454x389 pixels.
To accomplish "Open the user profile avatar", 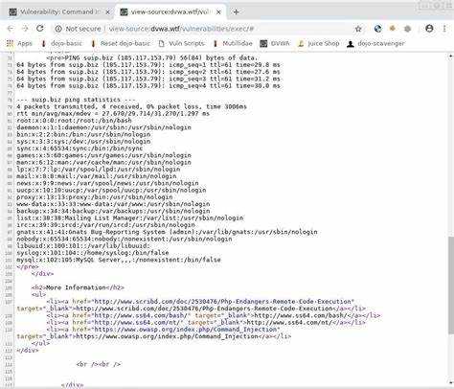I will click(x=429, y=29).
